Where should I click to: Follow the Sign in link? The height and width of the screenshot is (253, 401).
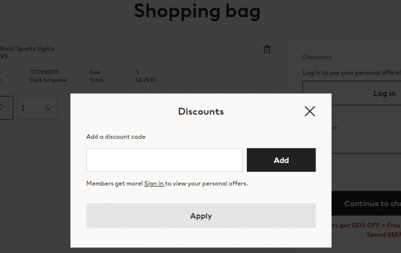(154, 184)
